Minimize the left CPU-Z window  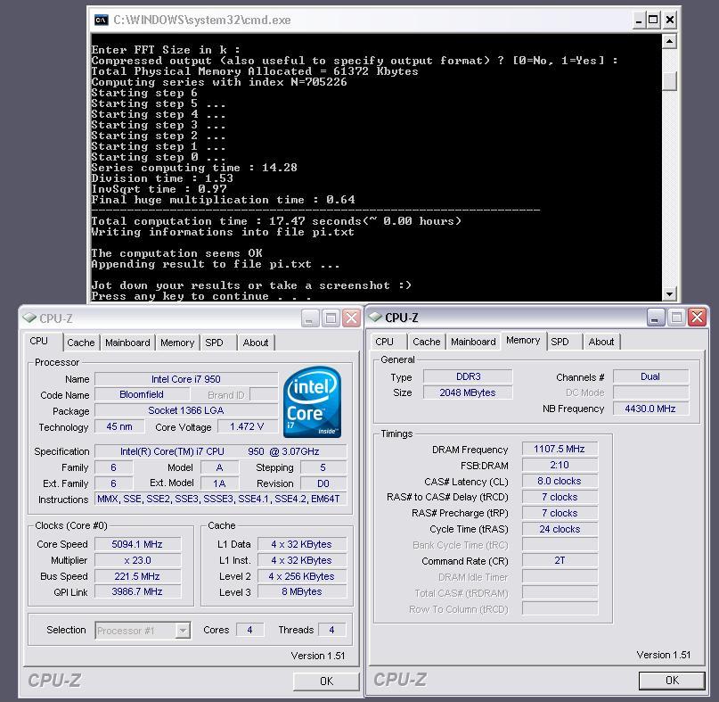pyautogui.click(x=310, y=318)
